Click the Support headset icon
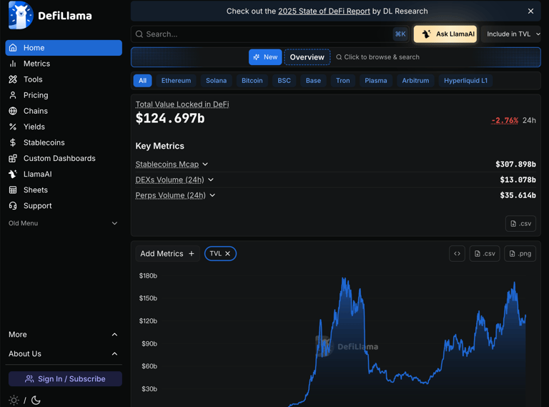This screenshot has height=407, width=549. pyautogui.click(x=13, y=205)
